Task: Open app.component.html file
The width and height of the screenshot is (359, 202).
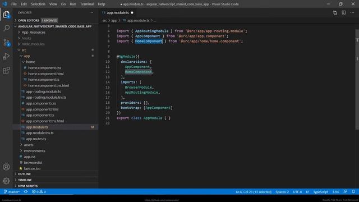Action: (56, 109)
